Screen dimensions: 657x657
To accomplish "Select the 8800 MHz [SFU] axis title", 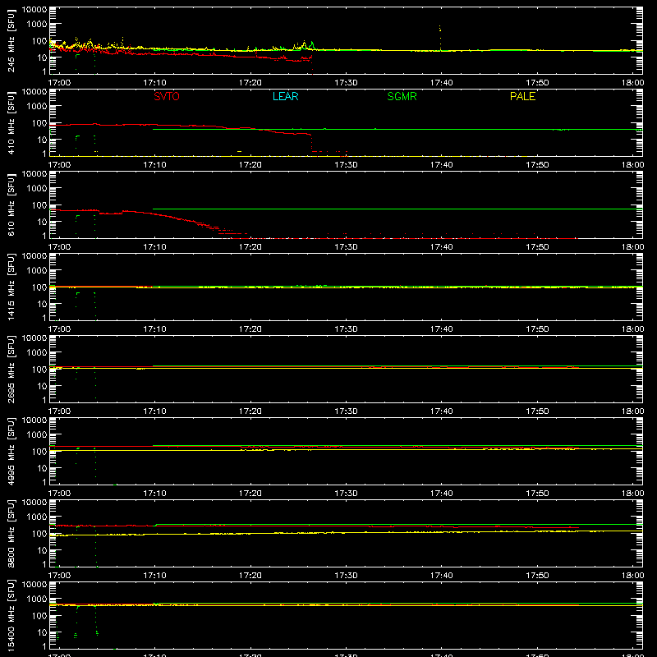I will (x=11, y=533).
